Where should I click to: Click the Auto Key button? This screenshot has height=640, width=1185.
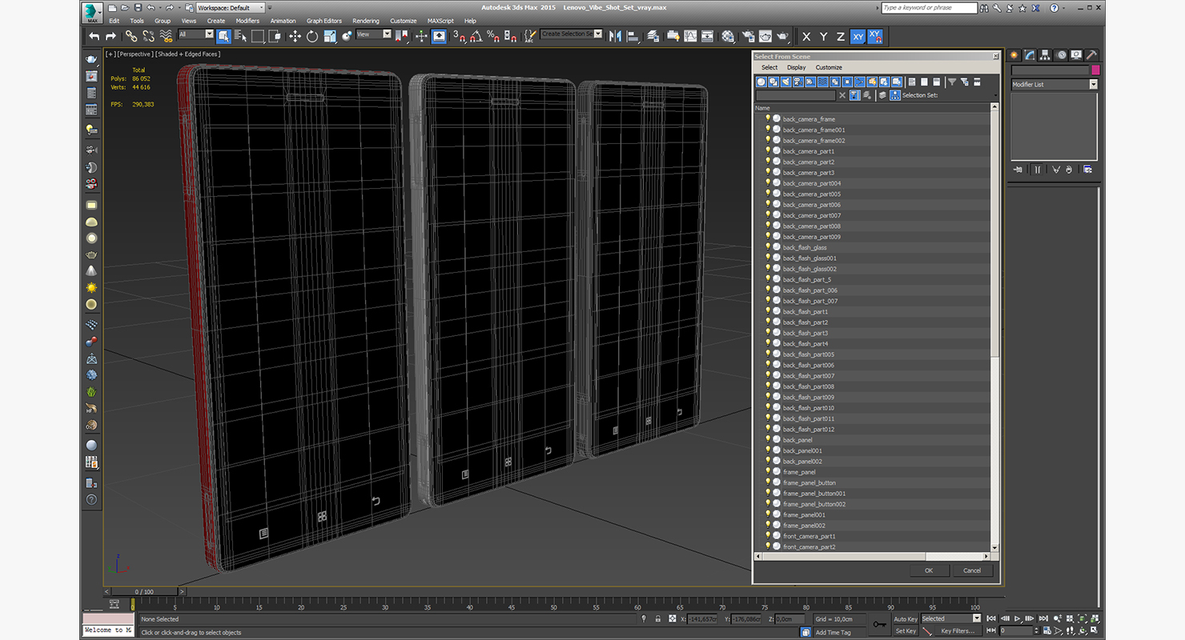pos(906,618)
